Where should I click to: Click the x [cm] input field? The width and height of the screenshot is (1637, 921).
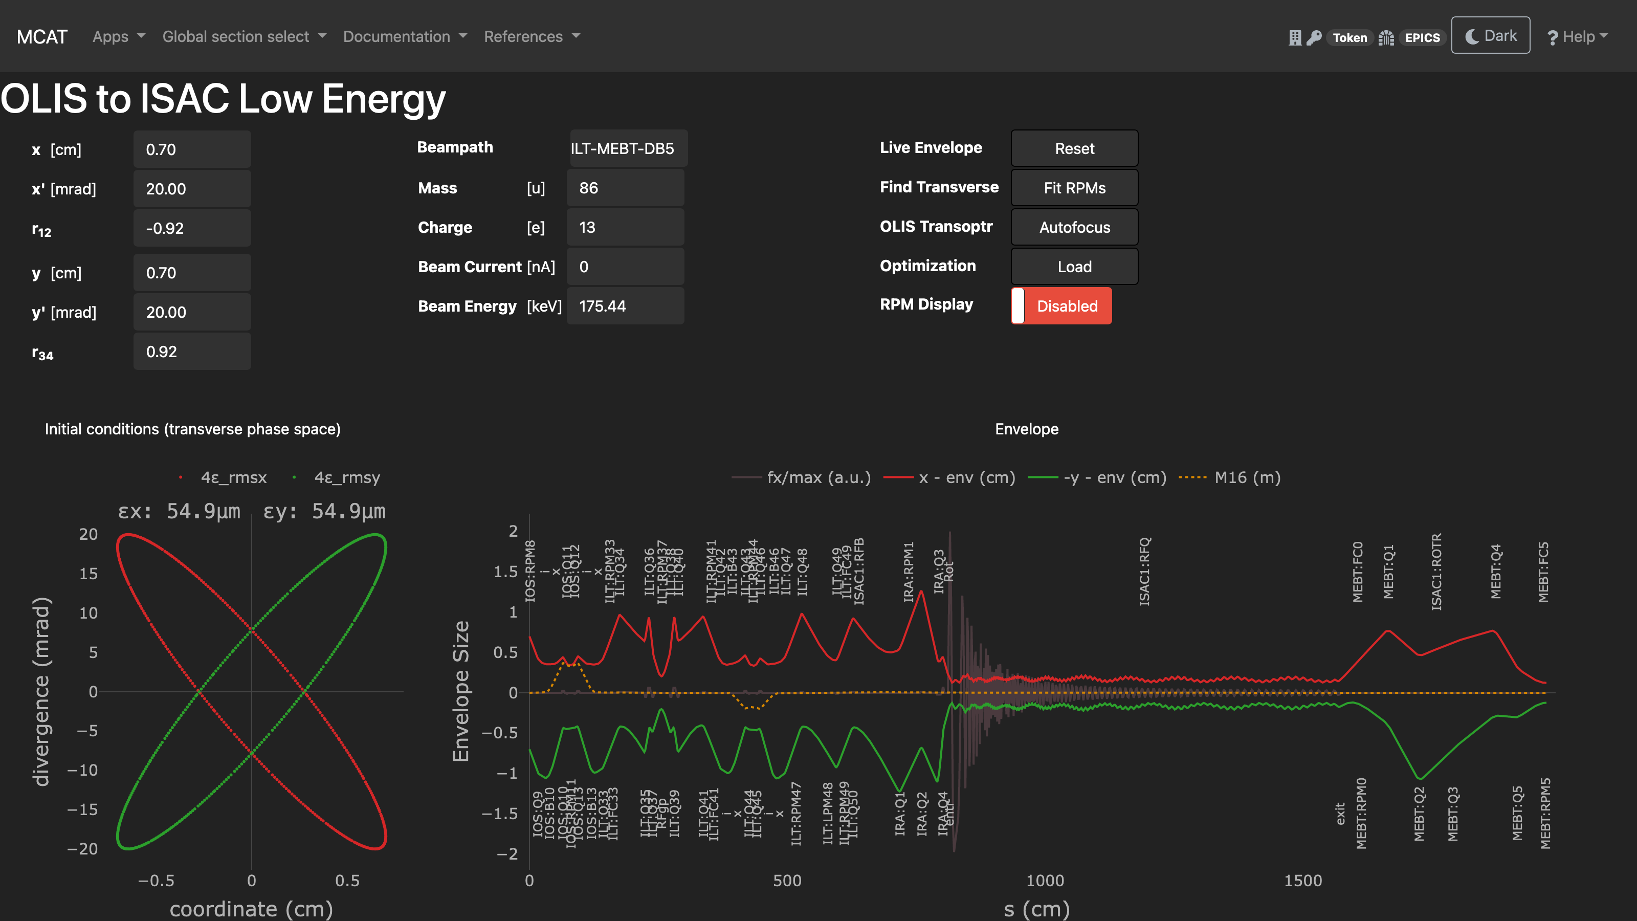pos(192,149)
